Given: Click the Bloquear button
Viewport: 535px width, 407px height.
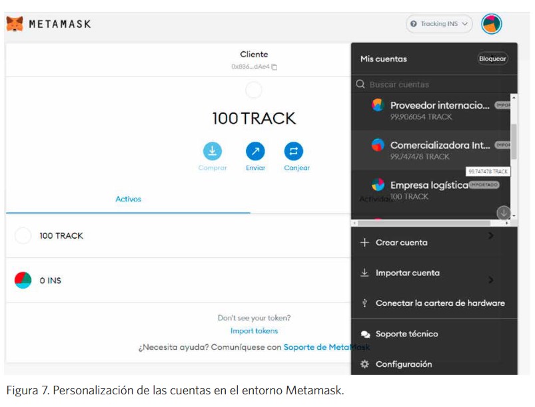Looking at the screenshot, I should pos(492,59).
